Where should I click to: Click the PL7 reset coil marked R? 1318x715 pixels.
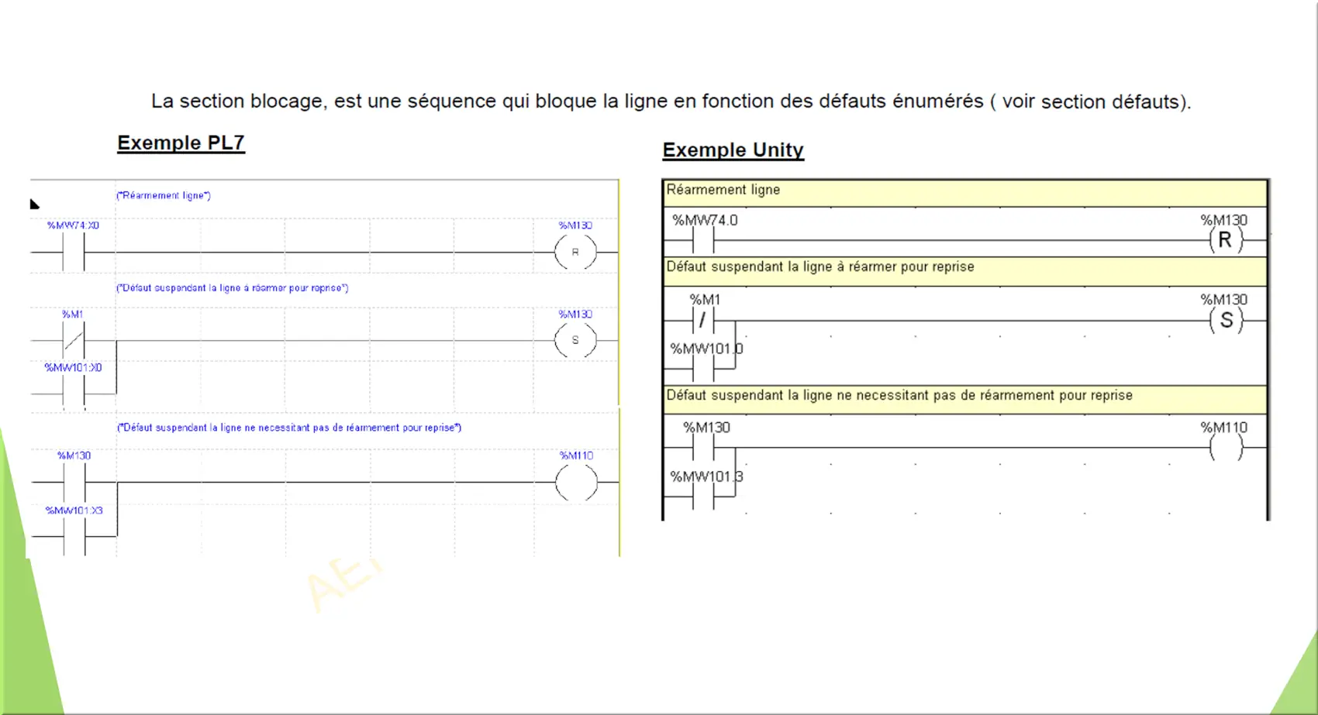click(x=575, y=253)
